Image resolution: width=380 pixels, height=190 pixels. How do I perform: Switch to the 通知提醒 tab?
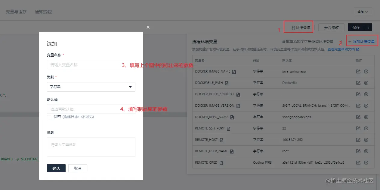(x=43, y=12)
